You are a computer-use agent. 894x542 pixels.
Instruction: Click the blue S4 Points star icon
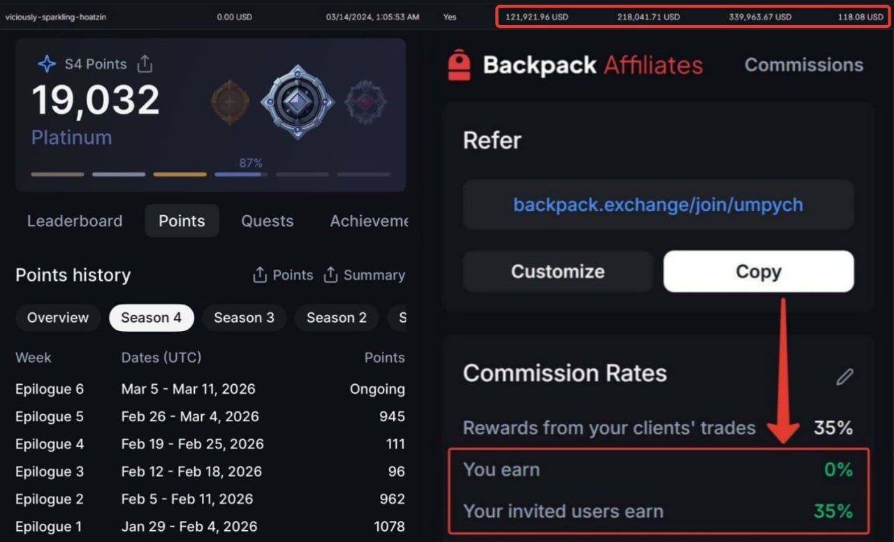coord(47,64)
